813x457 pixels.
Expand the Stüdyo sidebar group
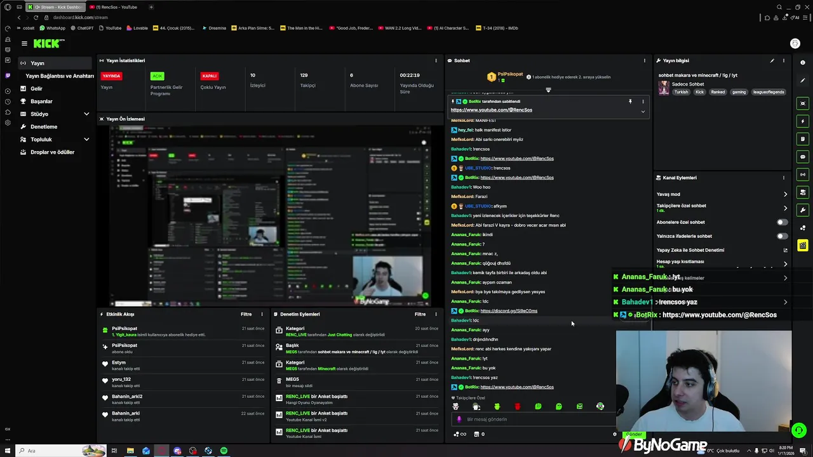pyautogui.click(x=55, y=114)
